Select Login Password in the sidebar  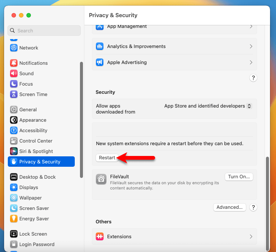tap(37, 244)
